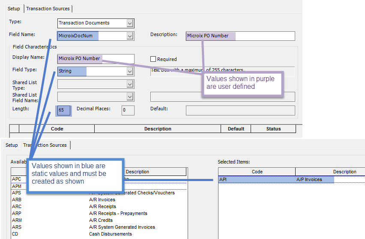Click the Status column header
This screenshot has height=239, width=365.
pyautogui.click(x=273, y=129)
